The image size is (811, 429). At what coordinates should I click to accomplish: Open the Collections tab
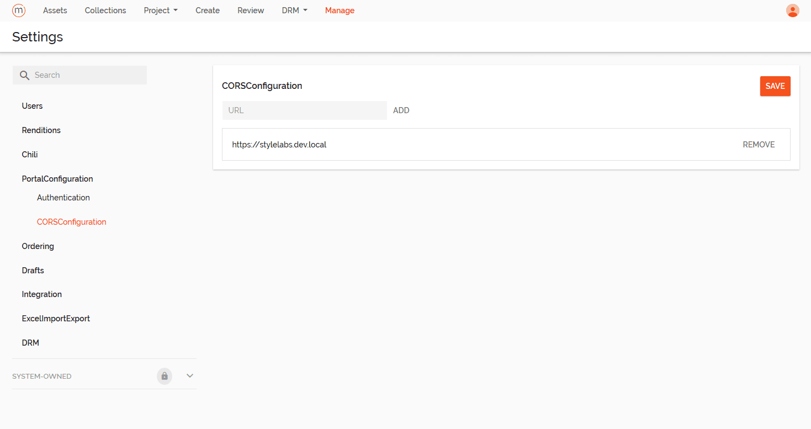105,10
